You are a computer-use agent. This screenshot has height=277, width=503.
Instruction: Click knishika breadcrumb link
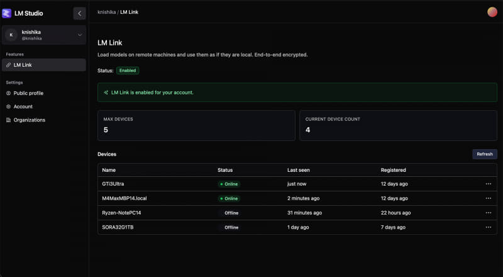click(106, 12)
